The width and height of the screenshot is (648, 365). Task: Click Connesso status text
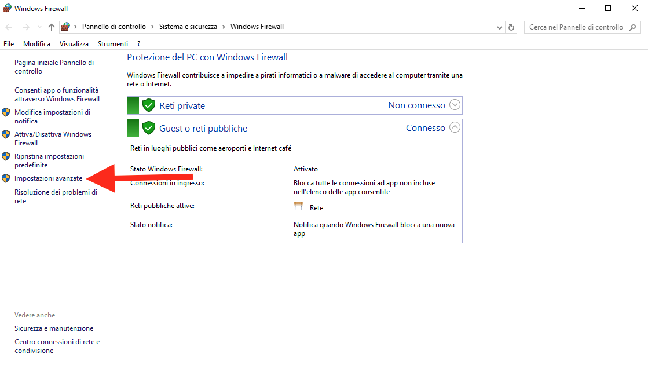coord(426,128)
